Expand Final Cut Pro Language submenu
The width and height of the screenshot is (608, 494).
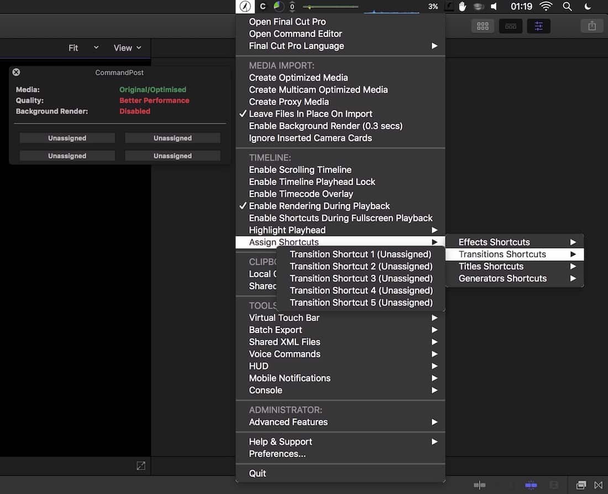(x=340, y=46)
